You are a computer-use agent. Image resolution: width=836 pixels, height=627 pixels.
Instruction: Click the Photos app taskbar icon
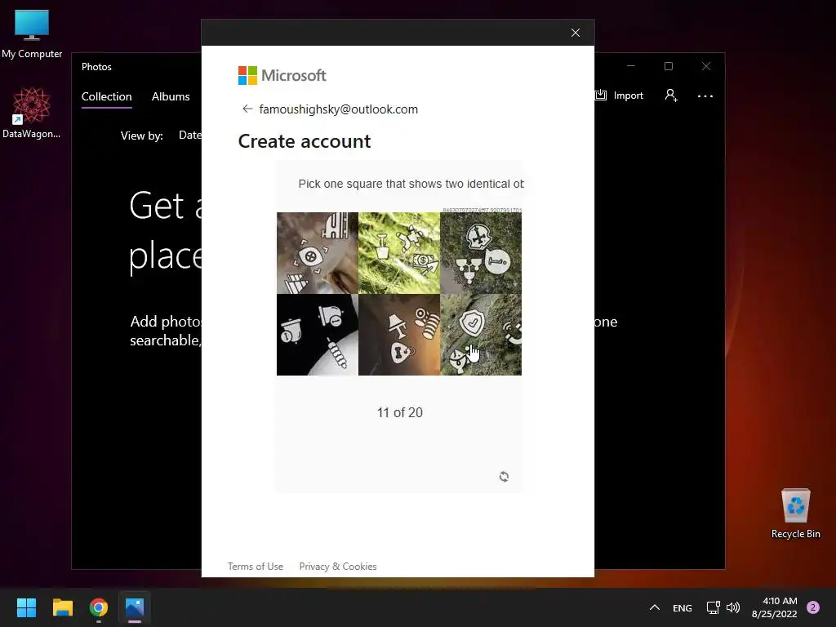pyautogui.click(x=135, y=607)
